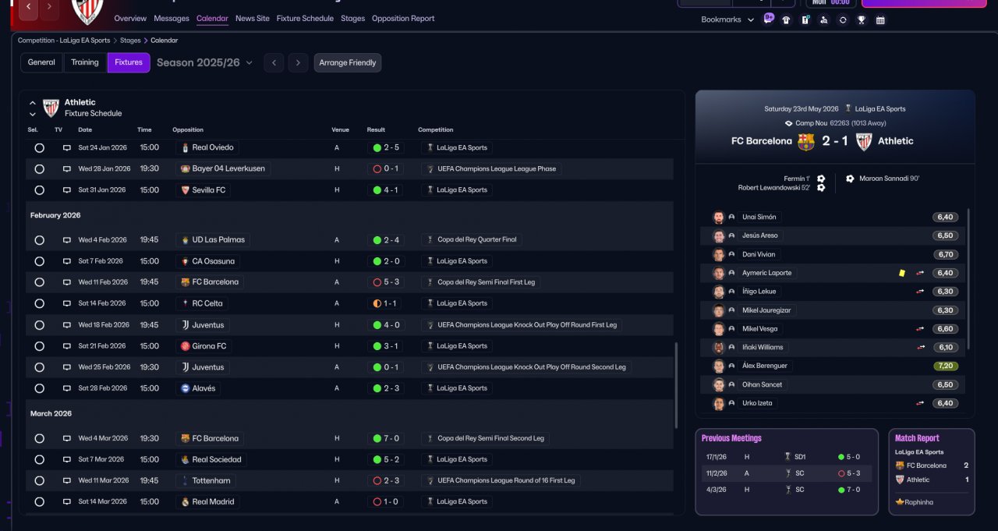Click the Opposition column header
Image resolution: width=998 pixels, height=531 pixels.
[x=188, y=129]
